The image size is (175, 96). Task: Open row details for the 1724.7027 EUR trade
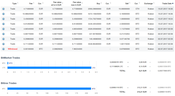[x=3, y=19]
